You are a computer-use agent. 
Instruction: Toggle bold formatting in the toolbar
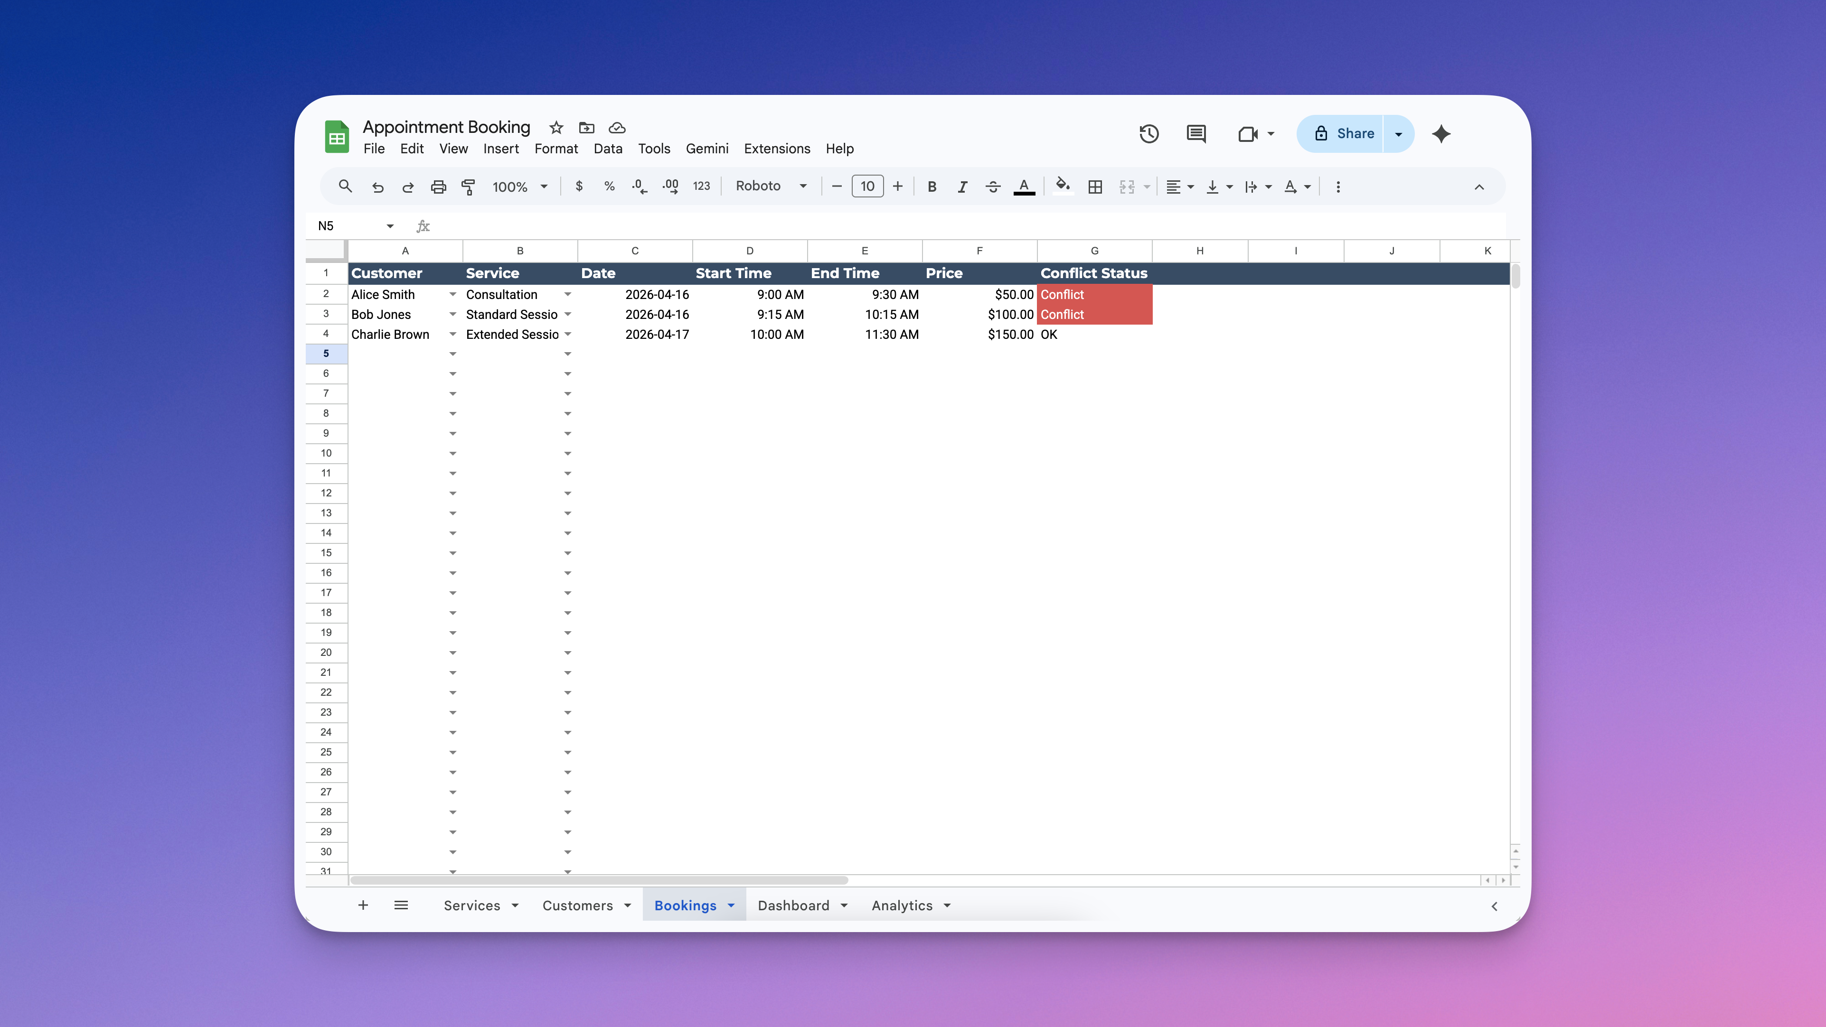coord(932,186)
